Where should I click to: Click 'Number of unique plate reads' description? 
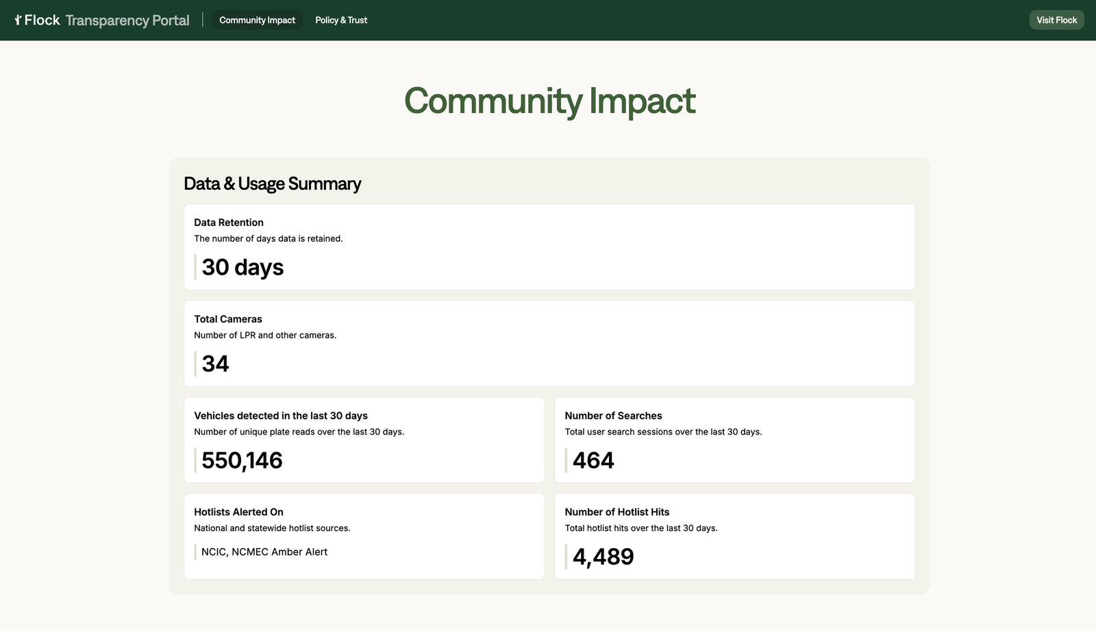coord(299,432)
